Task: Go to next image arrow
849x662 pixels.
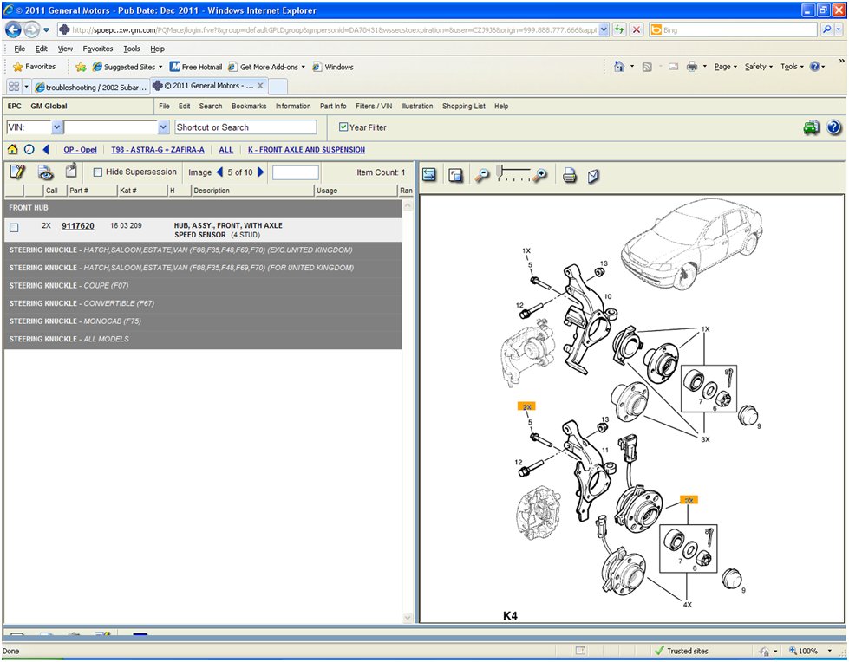Action: pyautogui.click(x=261, y=172)
